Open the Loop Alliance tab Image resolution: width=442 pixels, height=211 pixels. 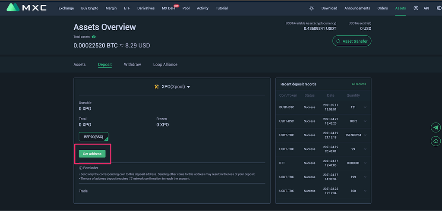[x=165, y=65]
